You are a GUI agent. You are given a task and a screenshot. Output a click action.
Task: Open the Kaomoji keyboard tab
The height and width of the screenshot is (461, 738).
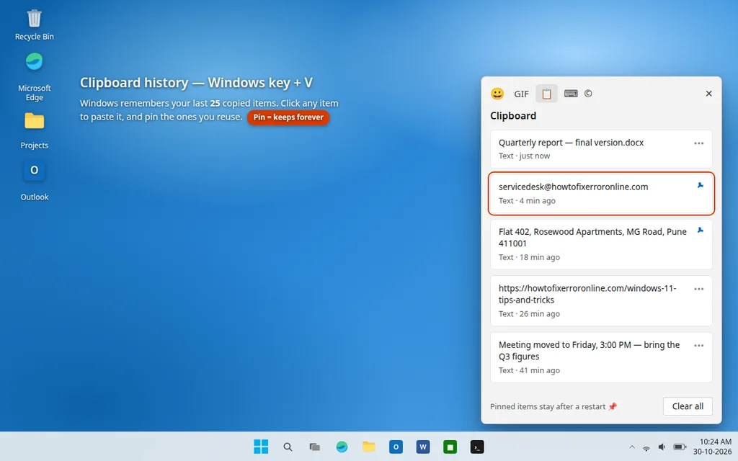(x=571, y=94)
